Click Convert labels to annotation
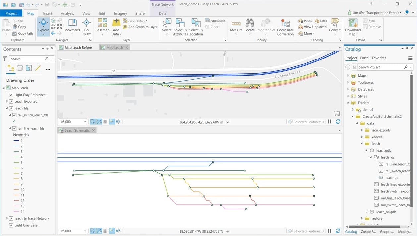The image size is (417, 236). pos(335,27)
